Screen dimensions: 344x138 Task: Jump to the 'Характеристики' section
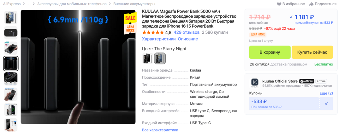click(x=159, y=39)
